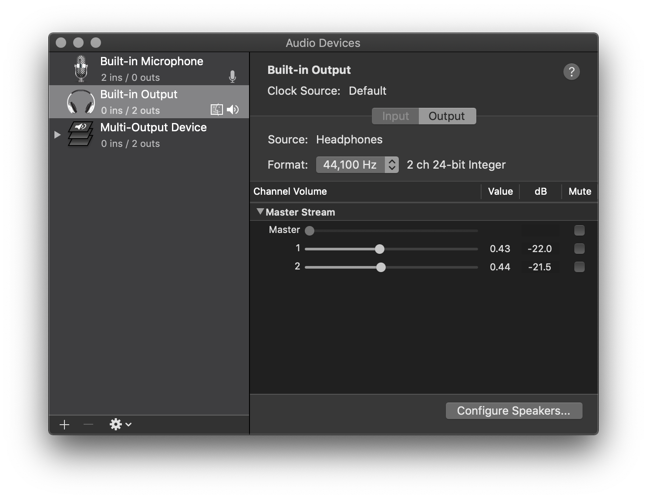Click the '2 ins / 0 outs' text
This screenshot has width=647, height=499.
click(x=131, y=77)
